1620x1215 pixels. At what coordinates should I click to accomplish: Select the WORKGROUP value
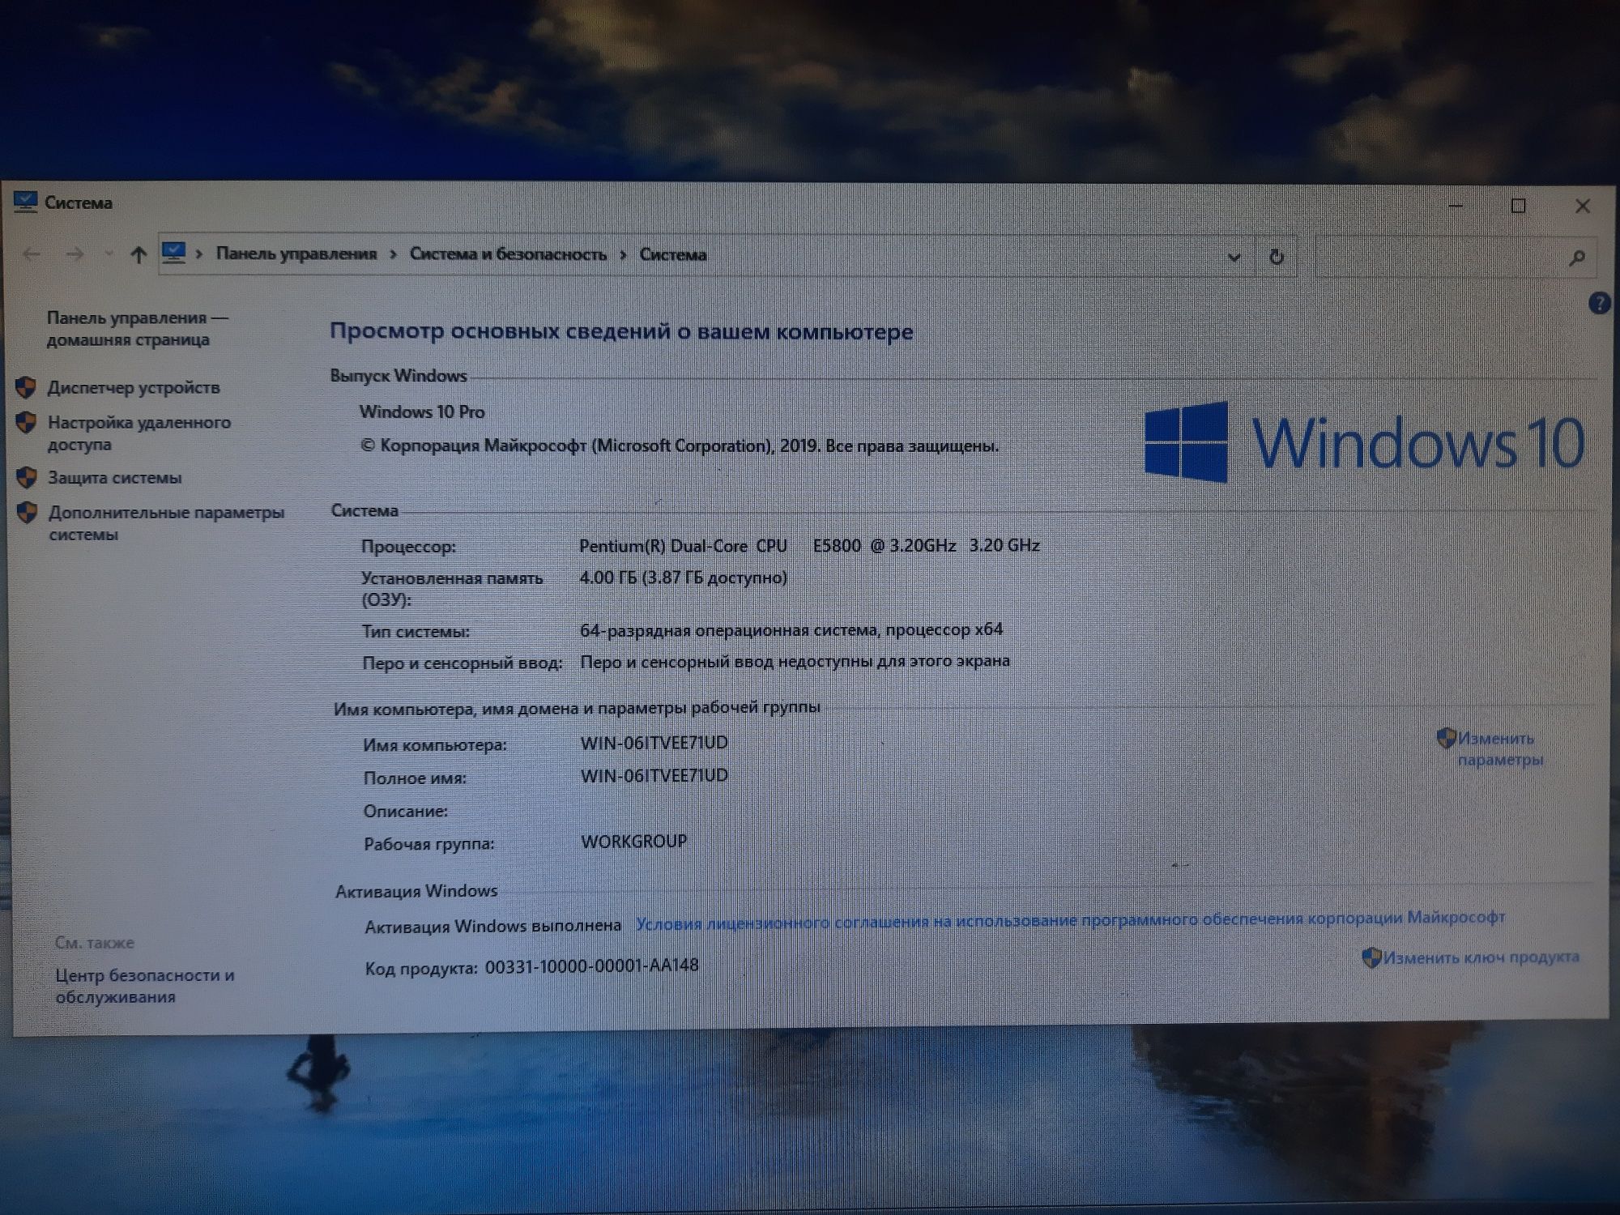pos(633,841)
